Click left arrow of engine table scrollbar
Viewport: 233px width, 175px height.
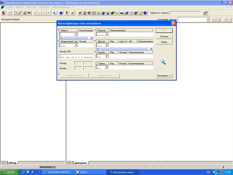click(x=98, y=49)
